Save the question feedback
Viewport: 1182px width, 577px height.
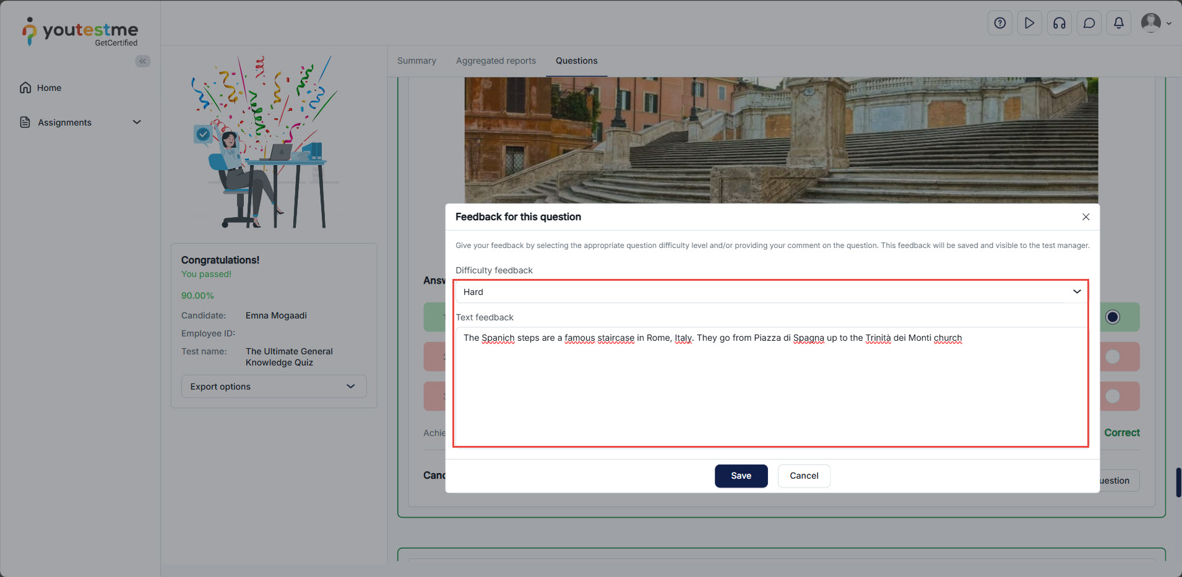(741, 476)
